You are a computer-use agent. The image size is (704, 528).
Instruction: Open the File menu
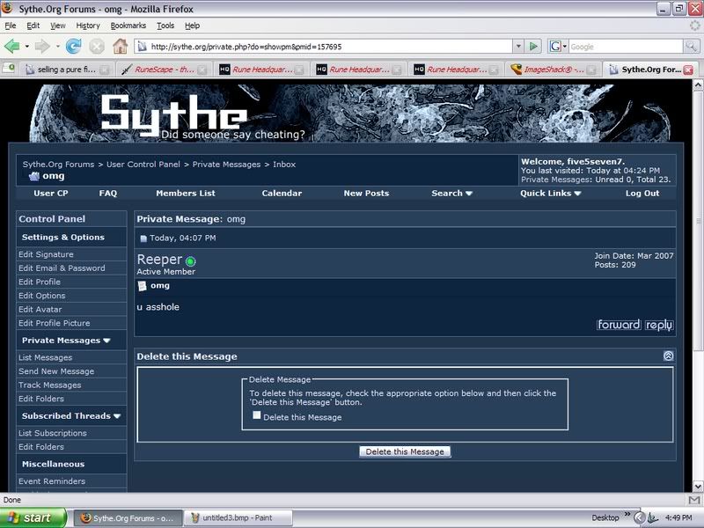click(x=11, y=26)
